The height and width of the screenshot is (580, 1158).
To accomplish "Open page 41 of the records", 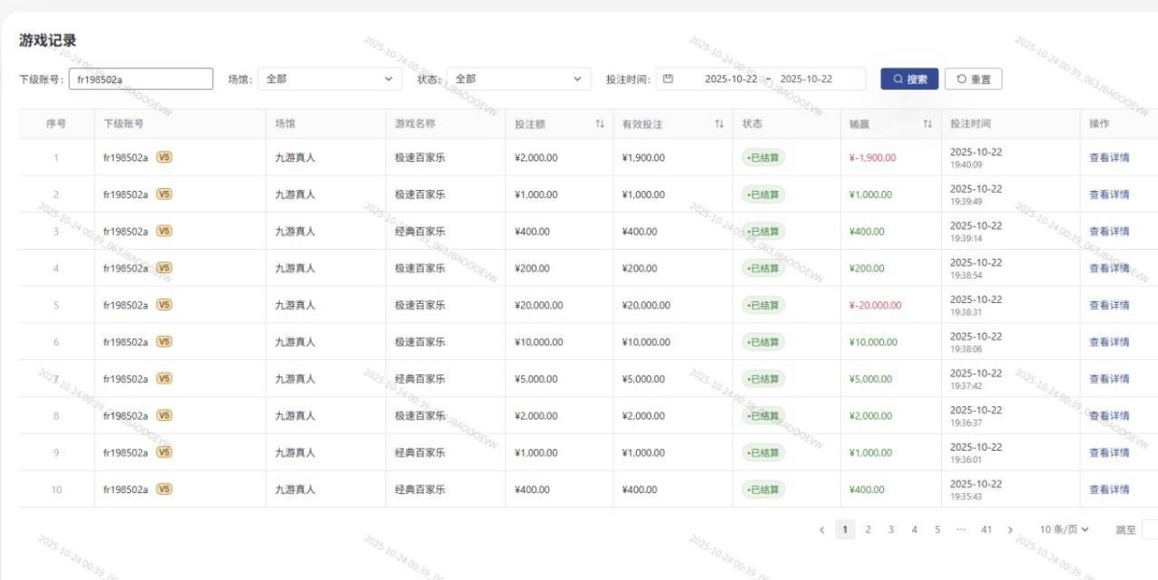I will [985, 529].
